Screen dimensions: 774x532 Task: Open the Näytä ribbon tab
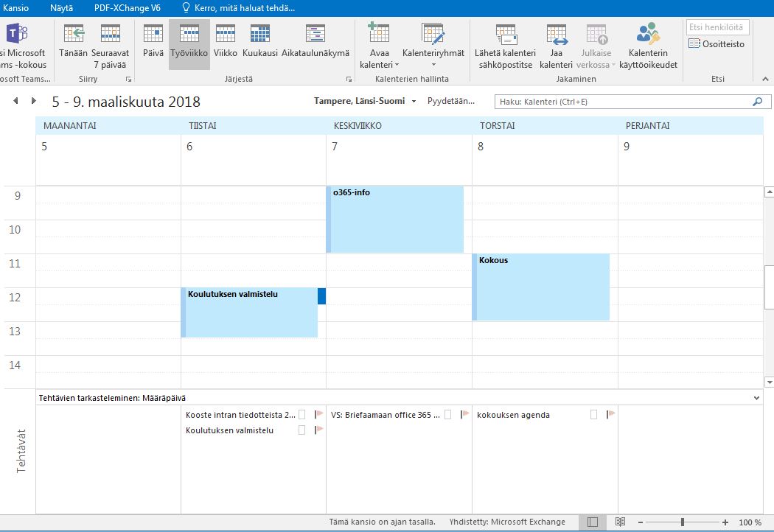(61, 7)
